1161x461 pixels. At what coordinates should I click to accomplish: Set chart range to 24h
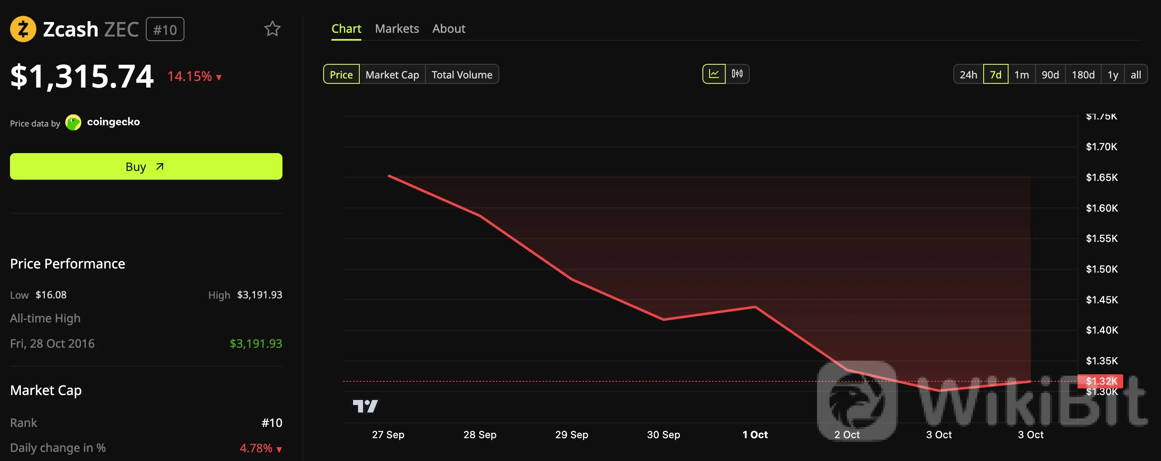coord(968,74)
